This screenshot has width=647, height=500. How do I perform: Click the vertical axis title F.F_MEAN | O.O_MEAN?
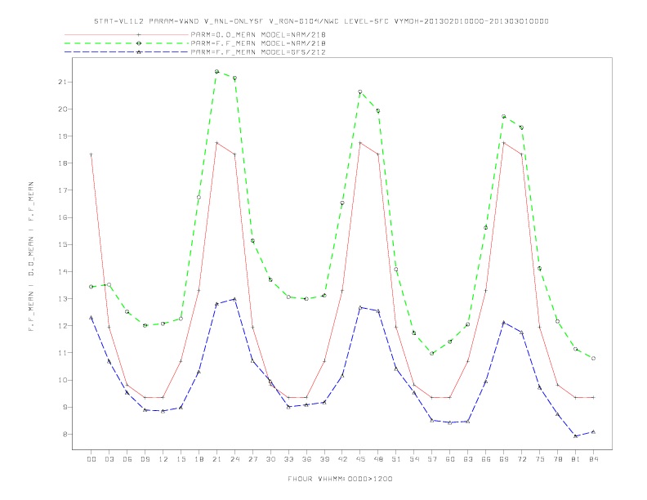coord(31,257)
